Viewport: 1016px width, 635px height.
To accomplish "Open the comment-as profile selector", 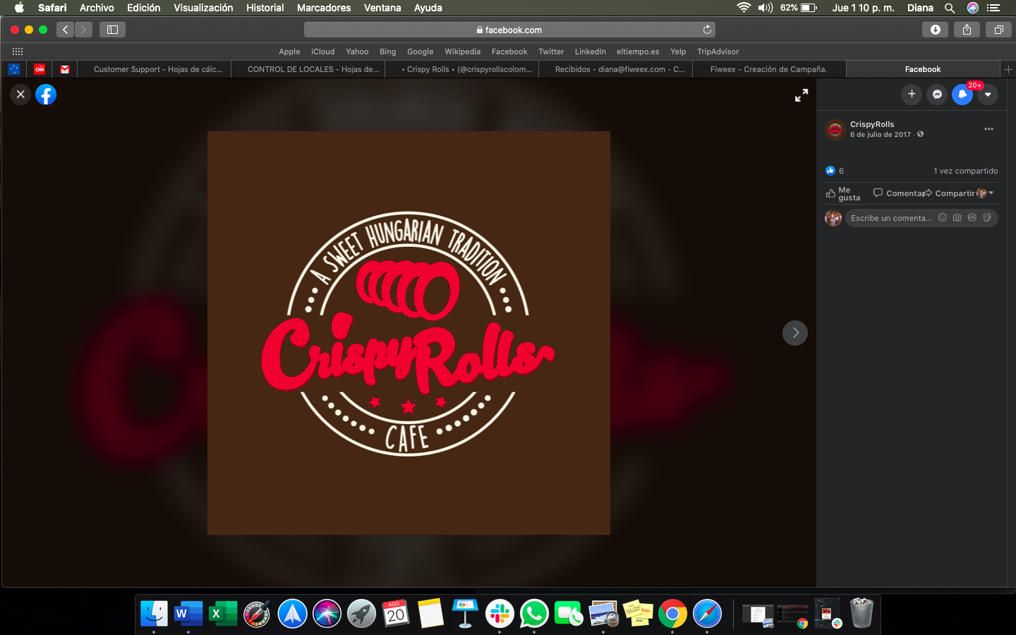I will (x=985, y=193).
